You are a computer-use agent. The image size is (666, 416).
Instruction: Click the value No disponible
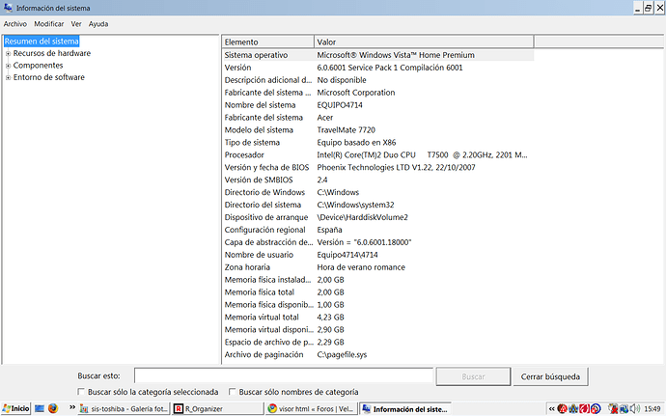tap(342, 80)
